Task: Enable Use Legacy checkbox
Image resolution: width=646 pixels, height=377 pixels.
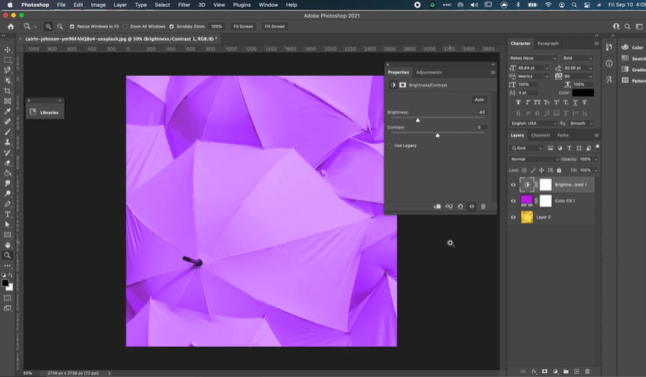Action: (389, 146)
